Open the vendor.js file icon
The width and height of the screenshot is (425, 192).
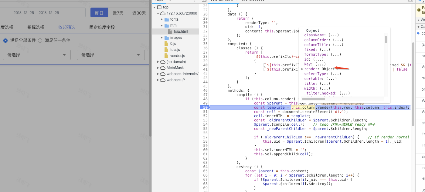[x=166, y=56]
